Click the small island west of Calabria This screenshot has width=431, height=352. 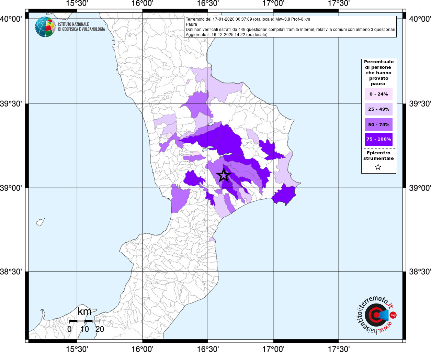click(x=40, y=222)
